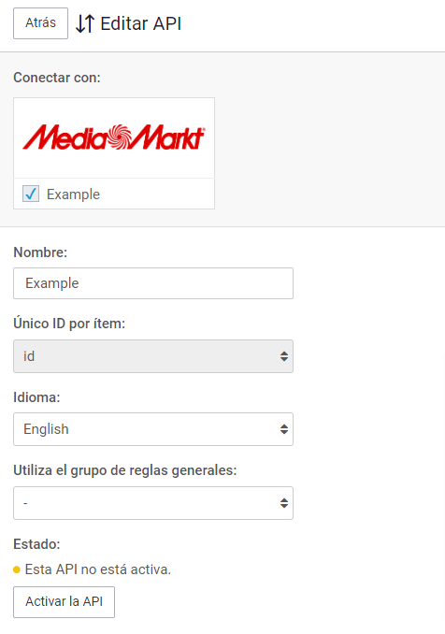Expand the general rules group dropdown
This screenshot has width=445, height=634.
[x=153, y=503]
